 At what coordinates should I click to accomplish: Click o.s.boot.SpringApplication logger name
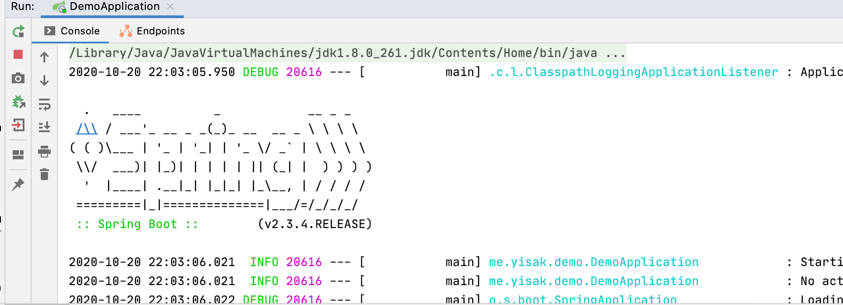(583, 300)
